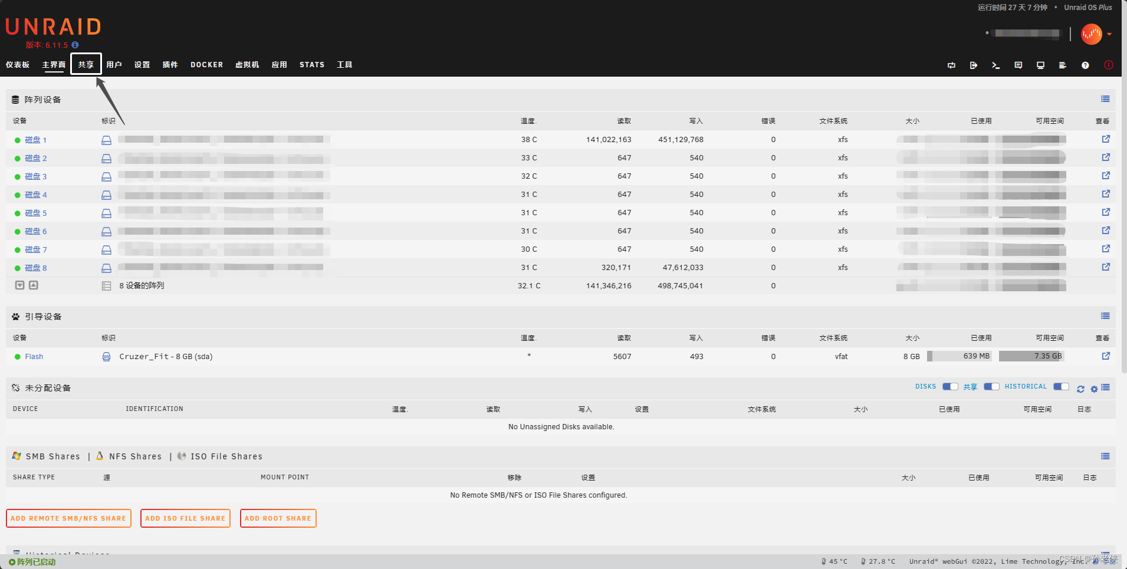Spin down all array disks via down-arrow icon

tap(19, 285)
